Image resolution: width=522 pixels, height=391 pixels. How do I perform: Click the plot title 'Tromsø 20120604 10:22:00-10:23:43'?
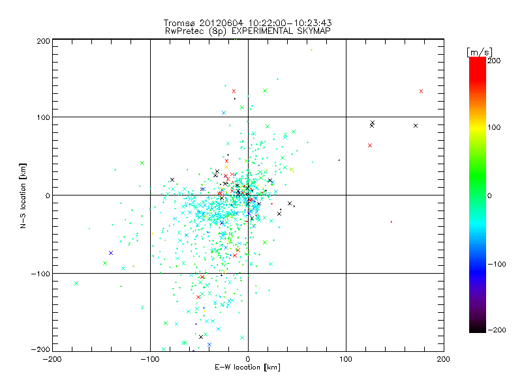click(247, 23)
